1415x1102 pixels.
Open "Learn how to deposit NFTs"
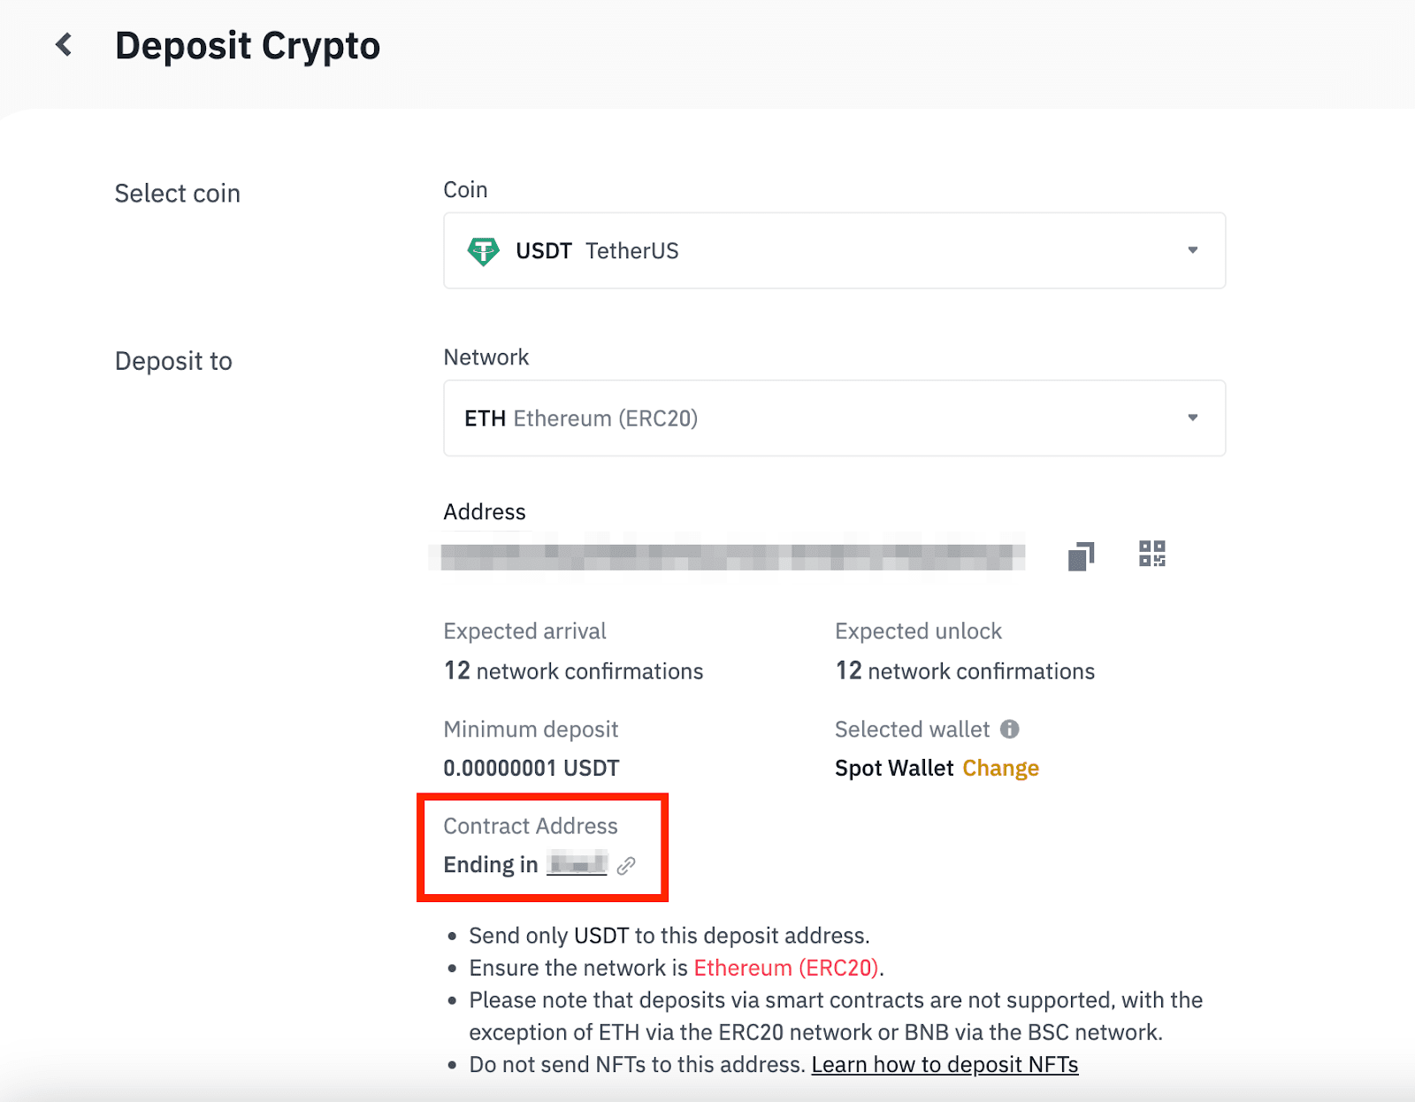coord(944,1065)
